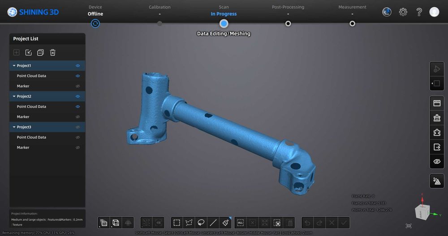Hide Project2 using its eye icon
This screenshot has width=448, height=236.
click(x=78, y=96)
